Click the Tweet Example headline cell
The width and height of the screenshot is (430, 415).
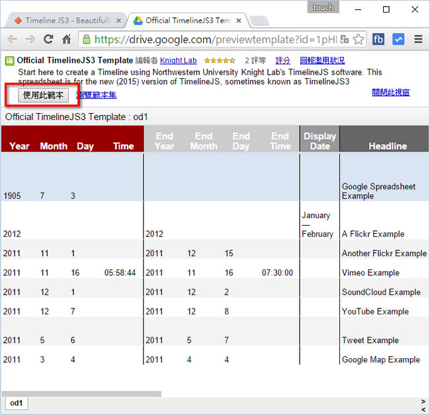click(x=370, y=340)
